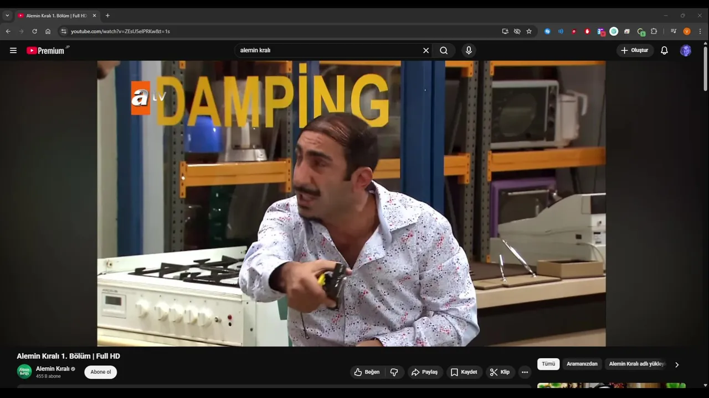Close the Alemin Kıralı browser tab
The width and height of the screenshot is (709, 398).
click(x=94, y=15)
